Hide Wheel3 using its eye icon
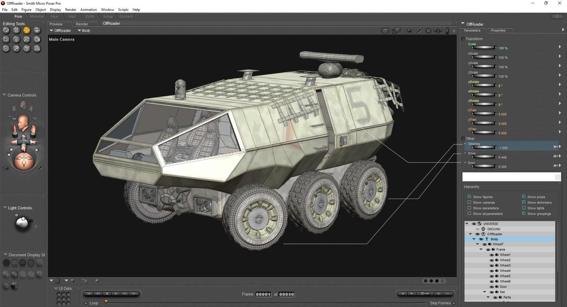The height and width of the screenshot is (307, 567). [x=492, y=266]
